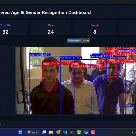Viewport: 136px width, 136px height.
Task: Click the female count value 8
Action: 95,32
